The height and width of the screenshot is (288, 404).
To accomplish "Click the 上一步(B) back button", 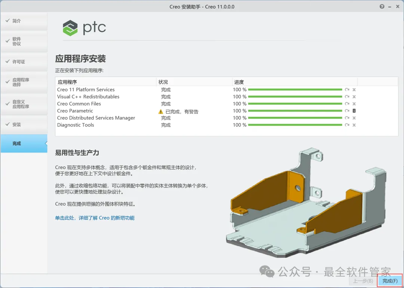I will 363,281.
